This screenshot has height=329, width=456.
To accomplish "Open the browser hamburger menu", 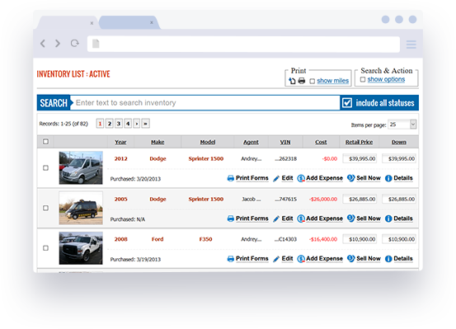I will (x=411, y=45).
